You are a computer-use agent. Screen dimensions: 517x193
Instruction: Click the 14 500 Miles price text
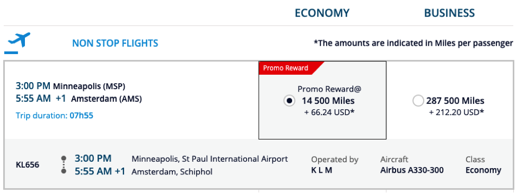point(328,101)
